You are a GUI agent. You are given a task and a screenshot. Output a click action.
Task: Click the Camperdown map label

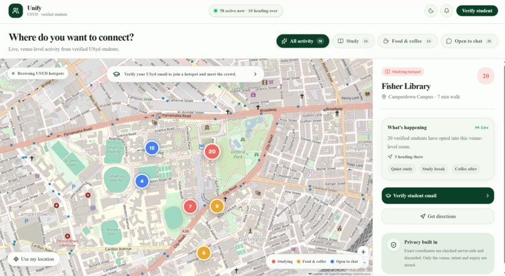click(x=33, y=214)
